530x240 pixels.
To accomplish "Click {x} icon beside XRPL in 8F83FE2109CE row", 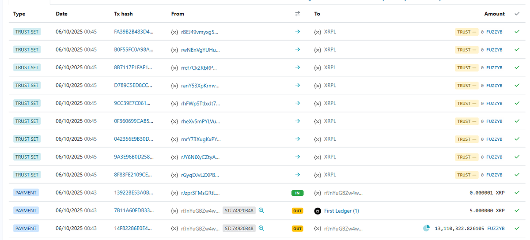I will [318, 175].
